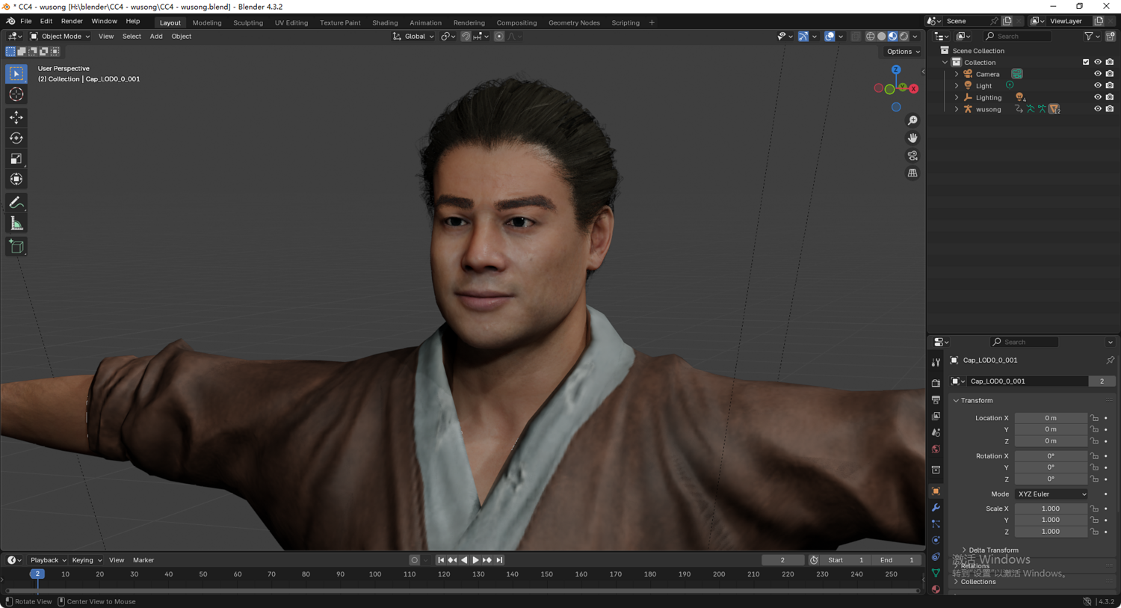Open the Physics properties tab
Viewport: 1121px width, 608px height.
[936, 540]
